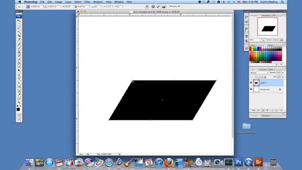The image size is (302, 170).
Task: Open the Filter menu
Action: (87, 2)
